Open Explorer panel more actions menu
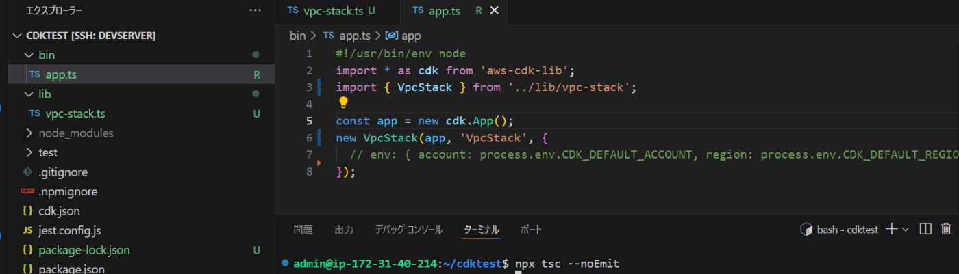The image size is (959, 274). point(255,11)
